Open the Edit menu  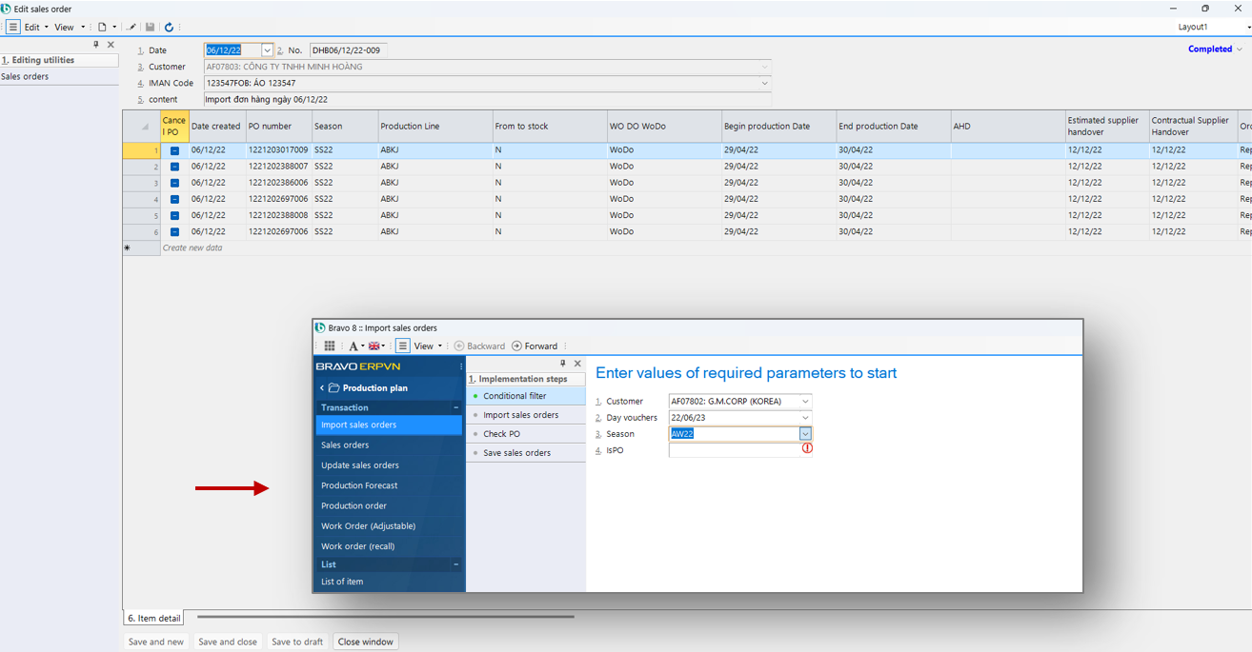[32, 28]
